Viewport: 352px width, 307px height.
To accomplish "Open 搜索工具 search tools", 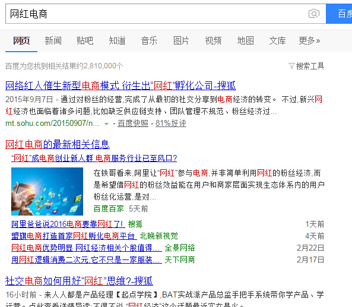I will [x=310, y=66].
